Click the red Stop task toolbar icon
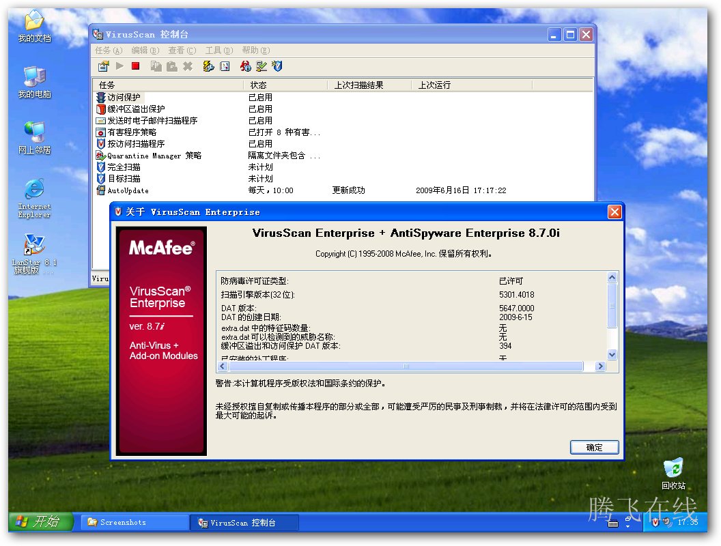The height and width of the screenshot is (546, 721). click(x=135, y=66)
